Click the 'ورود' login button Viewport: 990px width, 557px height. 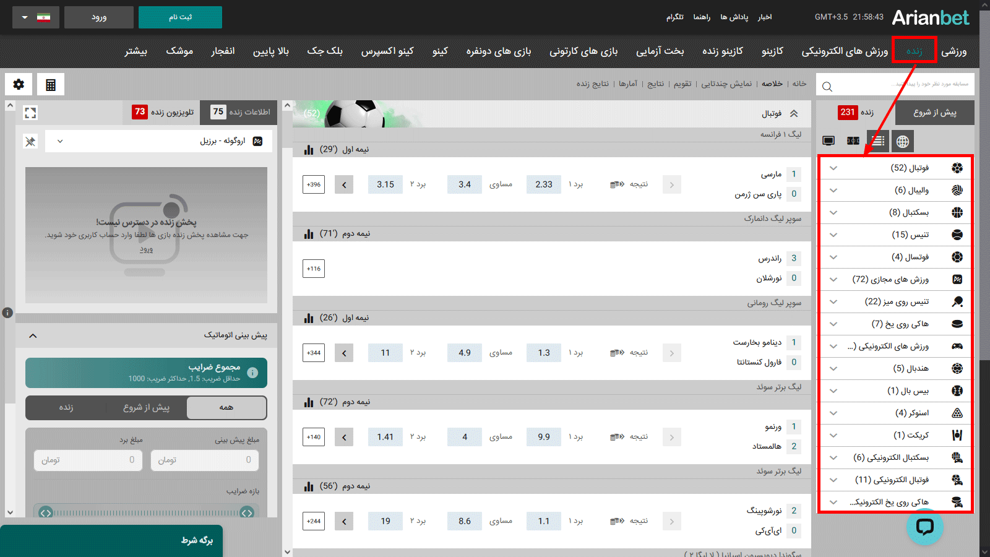(x=99, y=17)
